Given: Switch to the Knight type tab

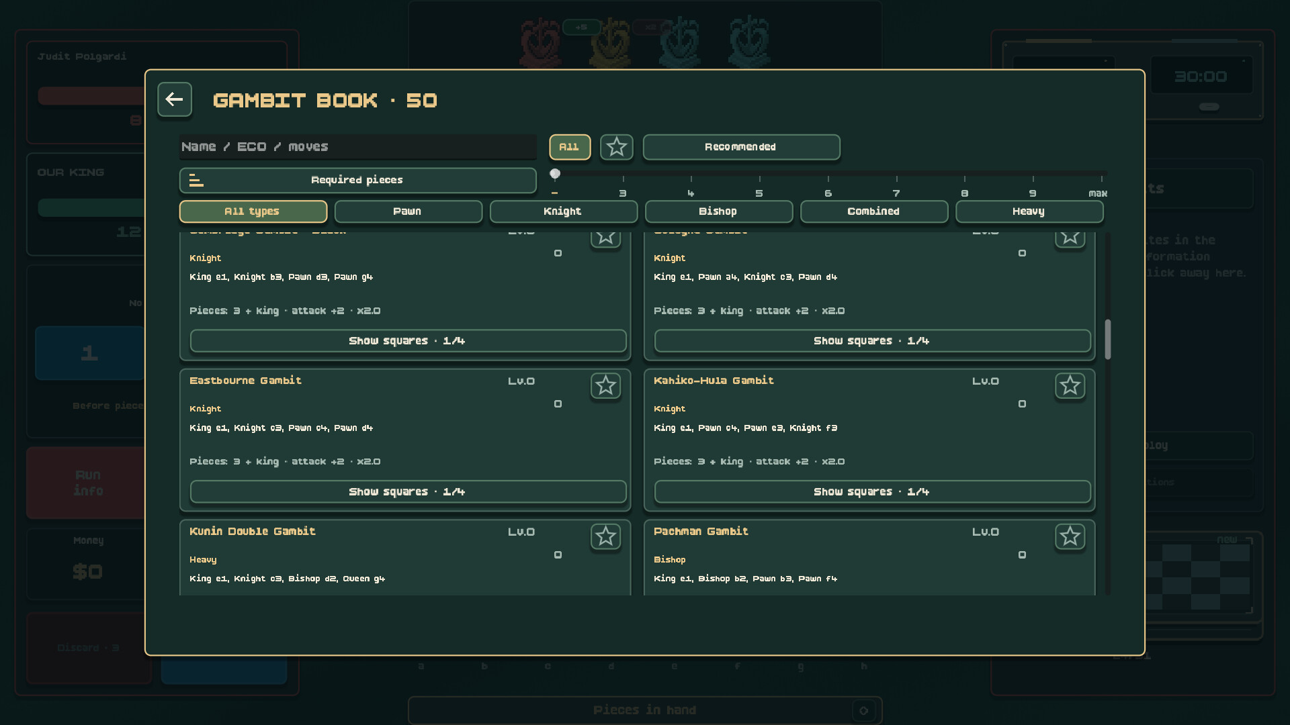Looking at the screenshot, I should (563, 211).
